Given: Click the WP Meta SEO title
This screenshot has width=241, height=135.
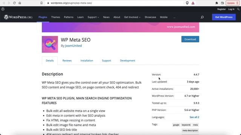Looking at the screenshot, I should click(x=76, y=40).
